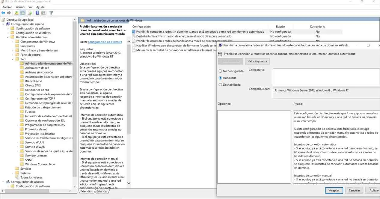Click the Forward arrow toolbar icon
Viewport: 380px width, 199px height.
(9, 13)
